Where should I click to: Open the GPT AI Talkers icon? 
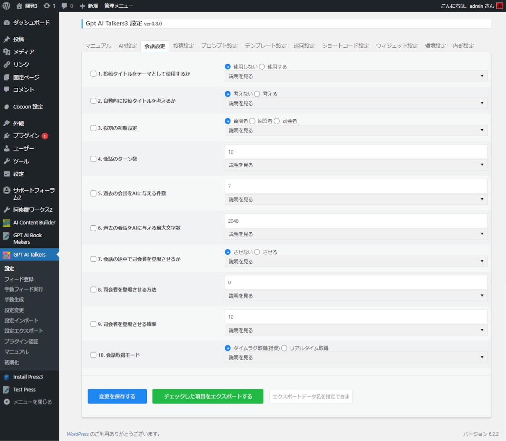pos(7,255)
